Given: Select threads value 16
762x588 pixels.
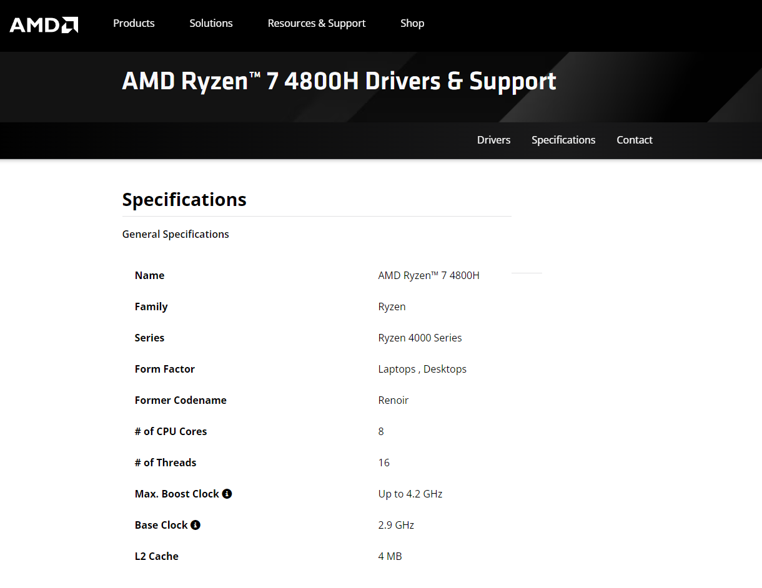Looking at the screenshot, I should pyautogui.click(x=384, y=463).
